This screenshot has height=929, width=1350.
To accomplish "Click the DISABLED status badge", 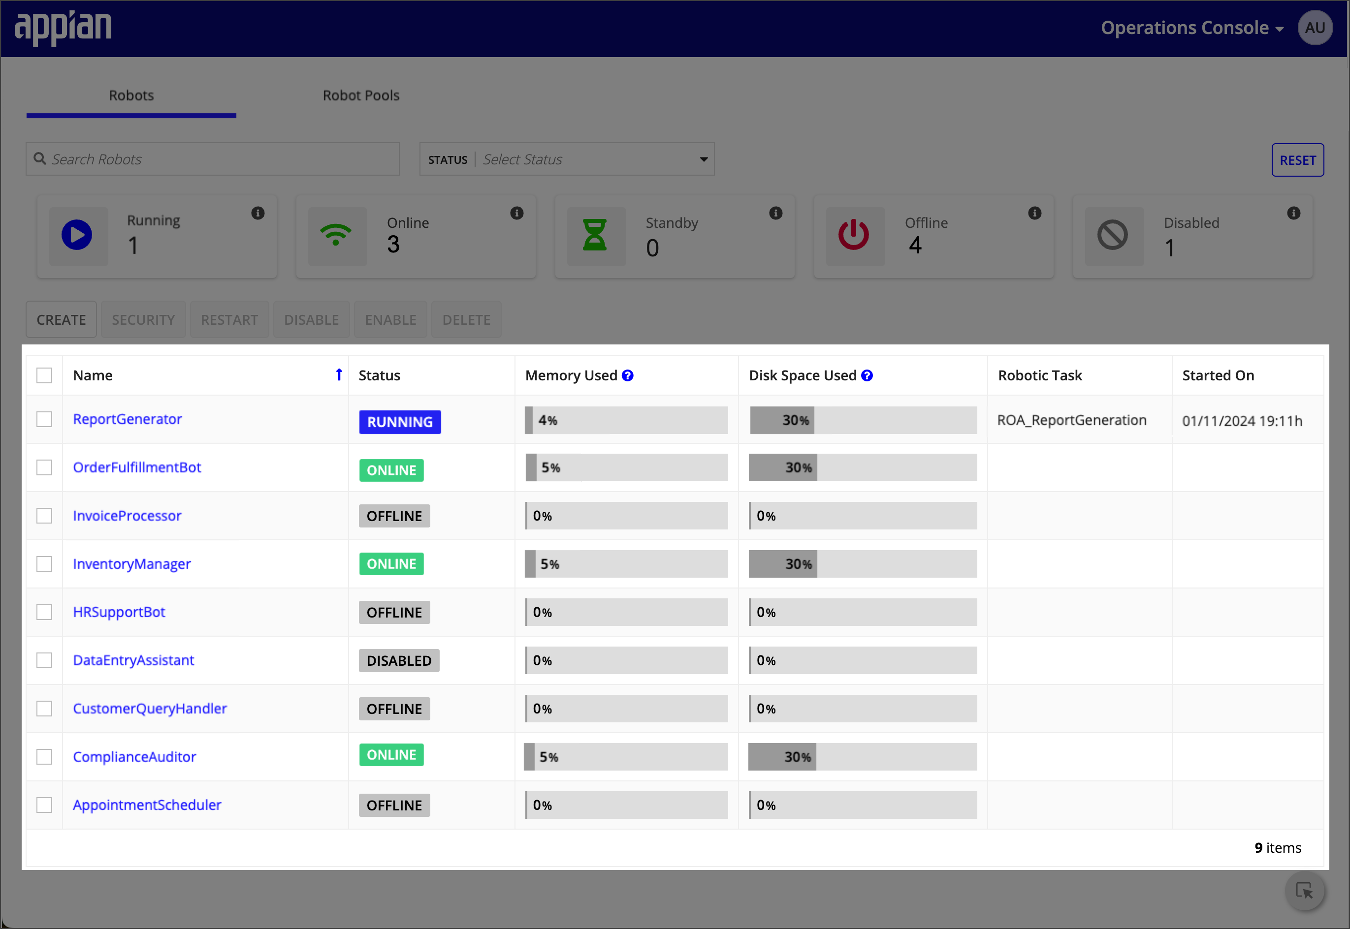I will click(x=399, y=661).
